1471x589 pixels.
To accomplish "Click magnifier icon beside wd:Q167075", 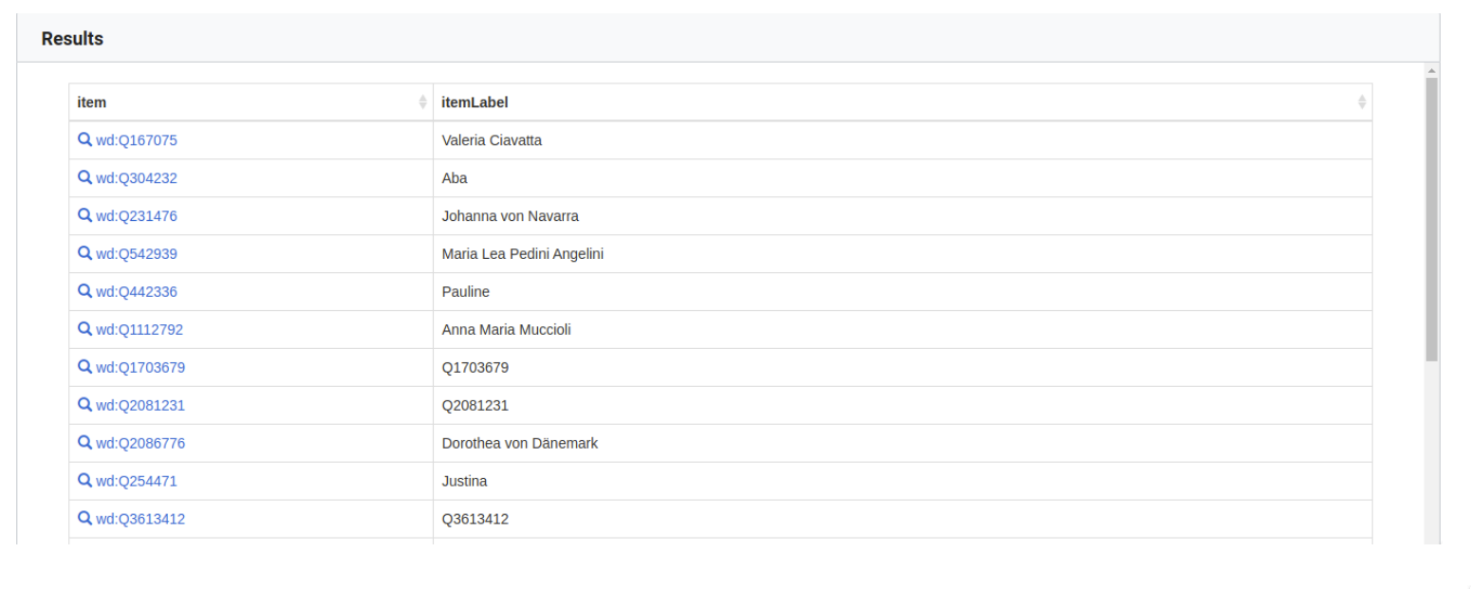I will [84, 140].
